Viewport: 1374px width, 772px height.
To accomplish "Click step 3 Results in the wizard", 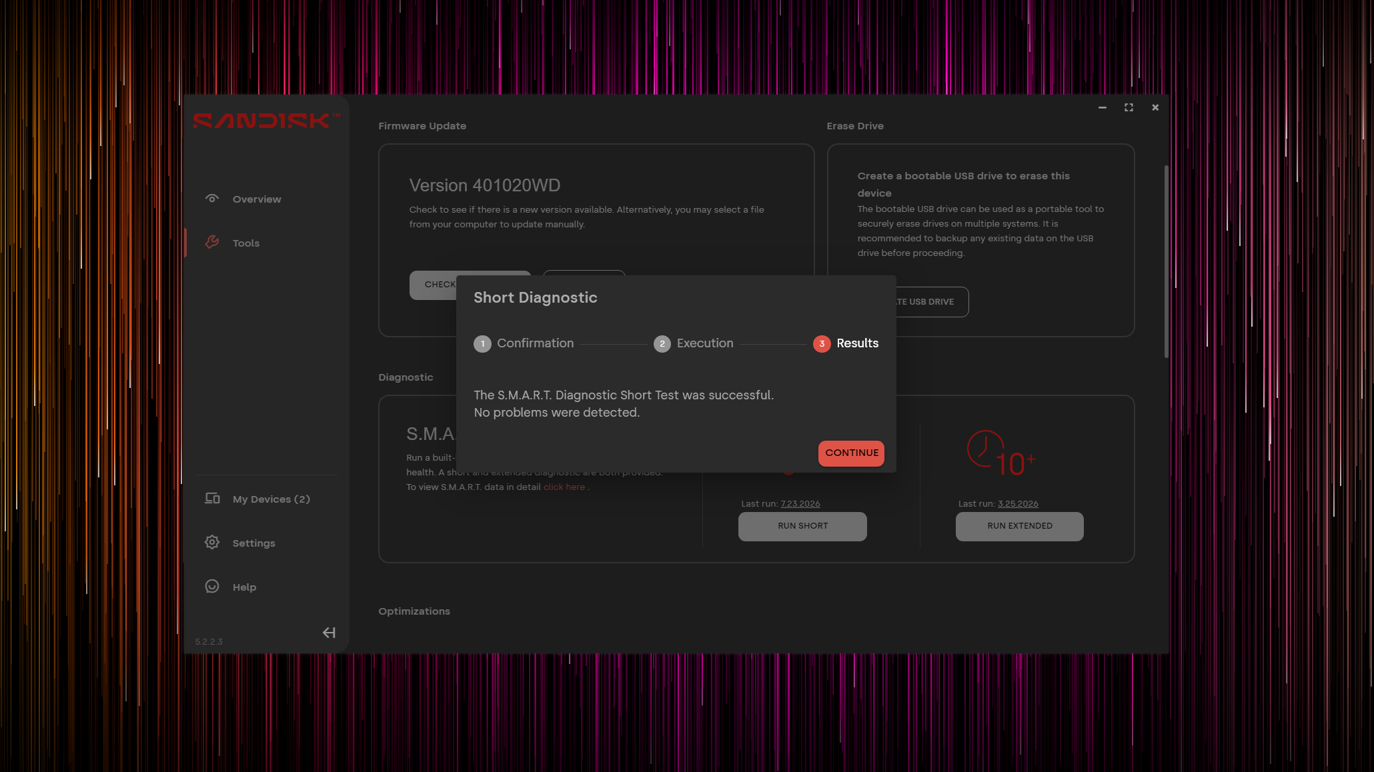I will point(846,343).
